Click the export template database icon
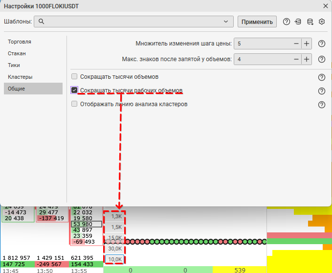 click(x=310, y=22)
